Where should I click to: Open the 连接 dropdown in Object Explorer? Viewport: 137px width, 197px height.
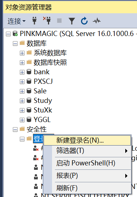click(16, 21)
